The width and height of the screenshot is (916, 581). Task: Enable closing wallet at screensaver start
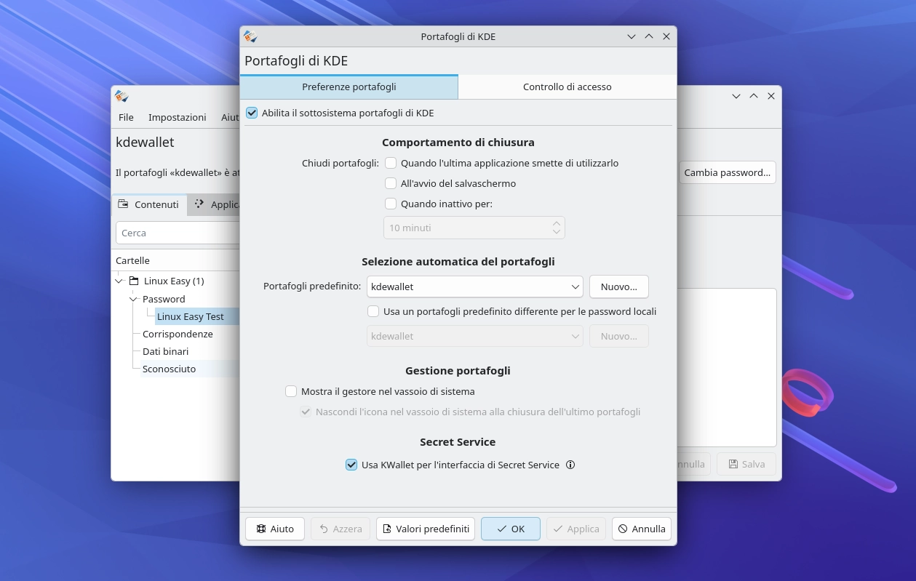pos(391,183)
